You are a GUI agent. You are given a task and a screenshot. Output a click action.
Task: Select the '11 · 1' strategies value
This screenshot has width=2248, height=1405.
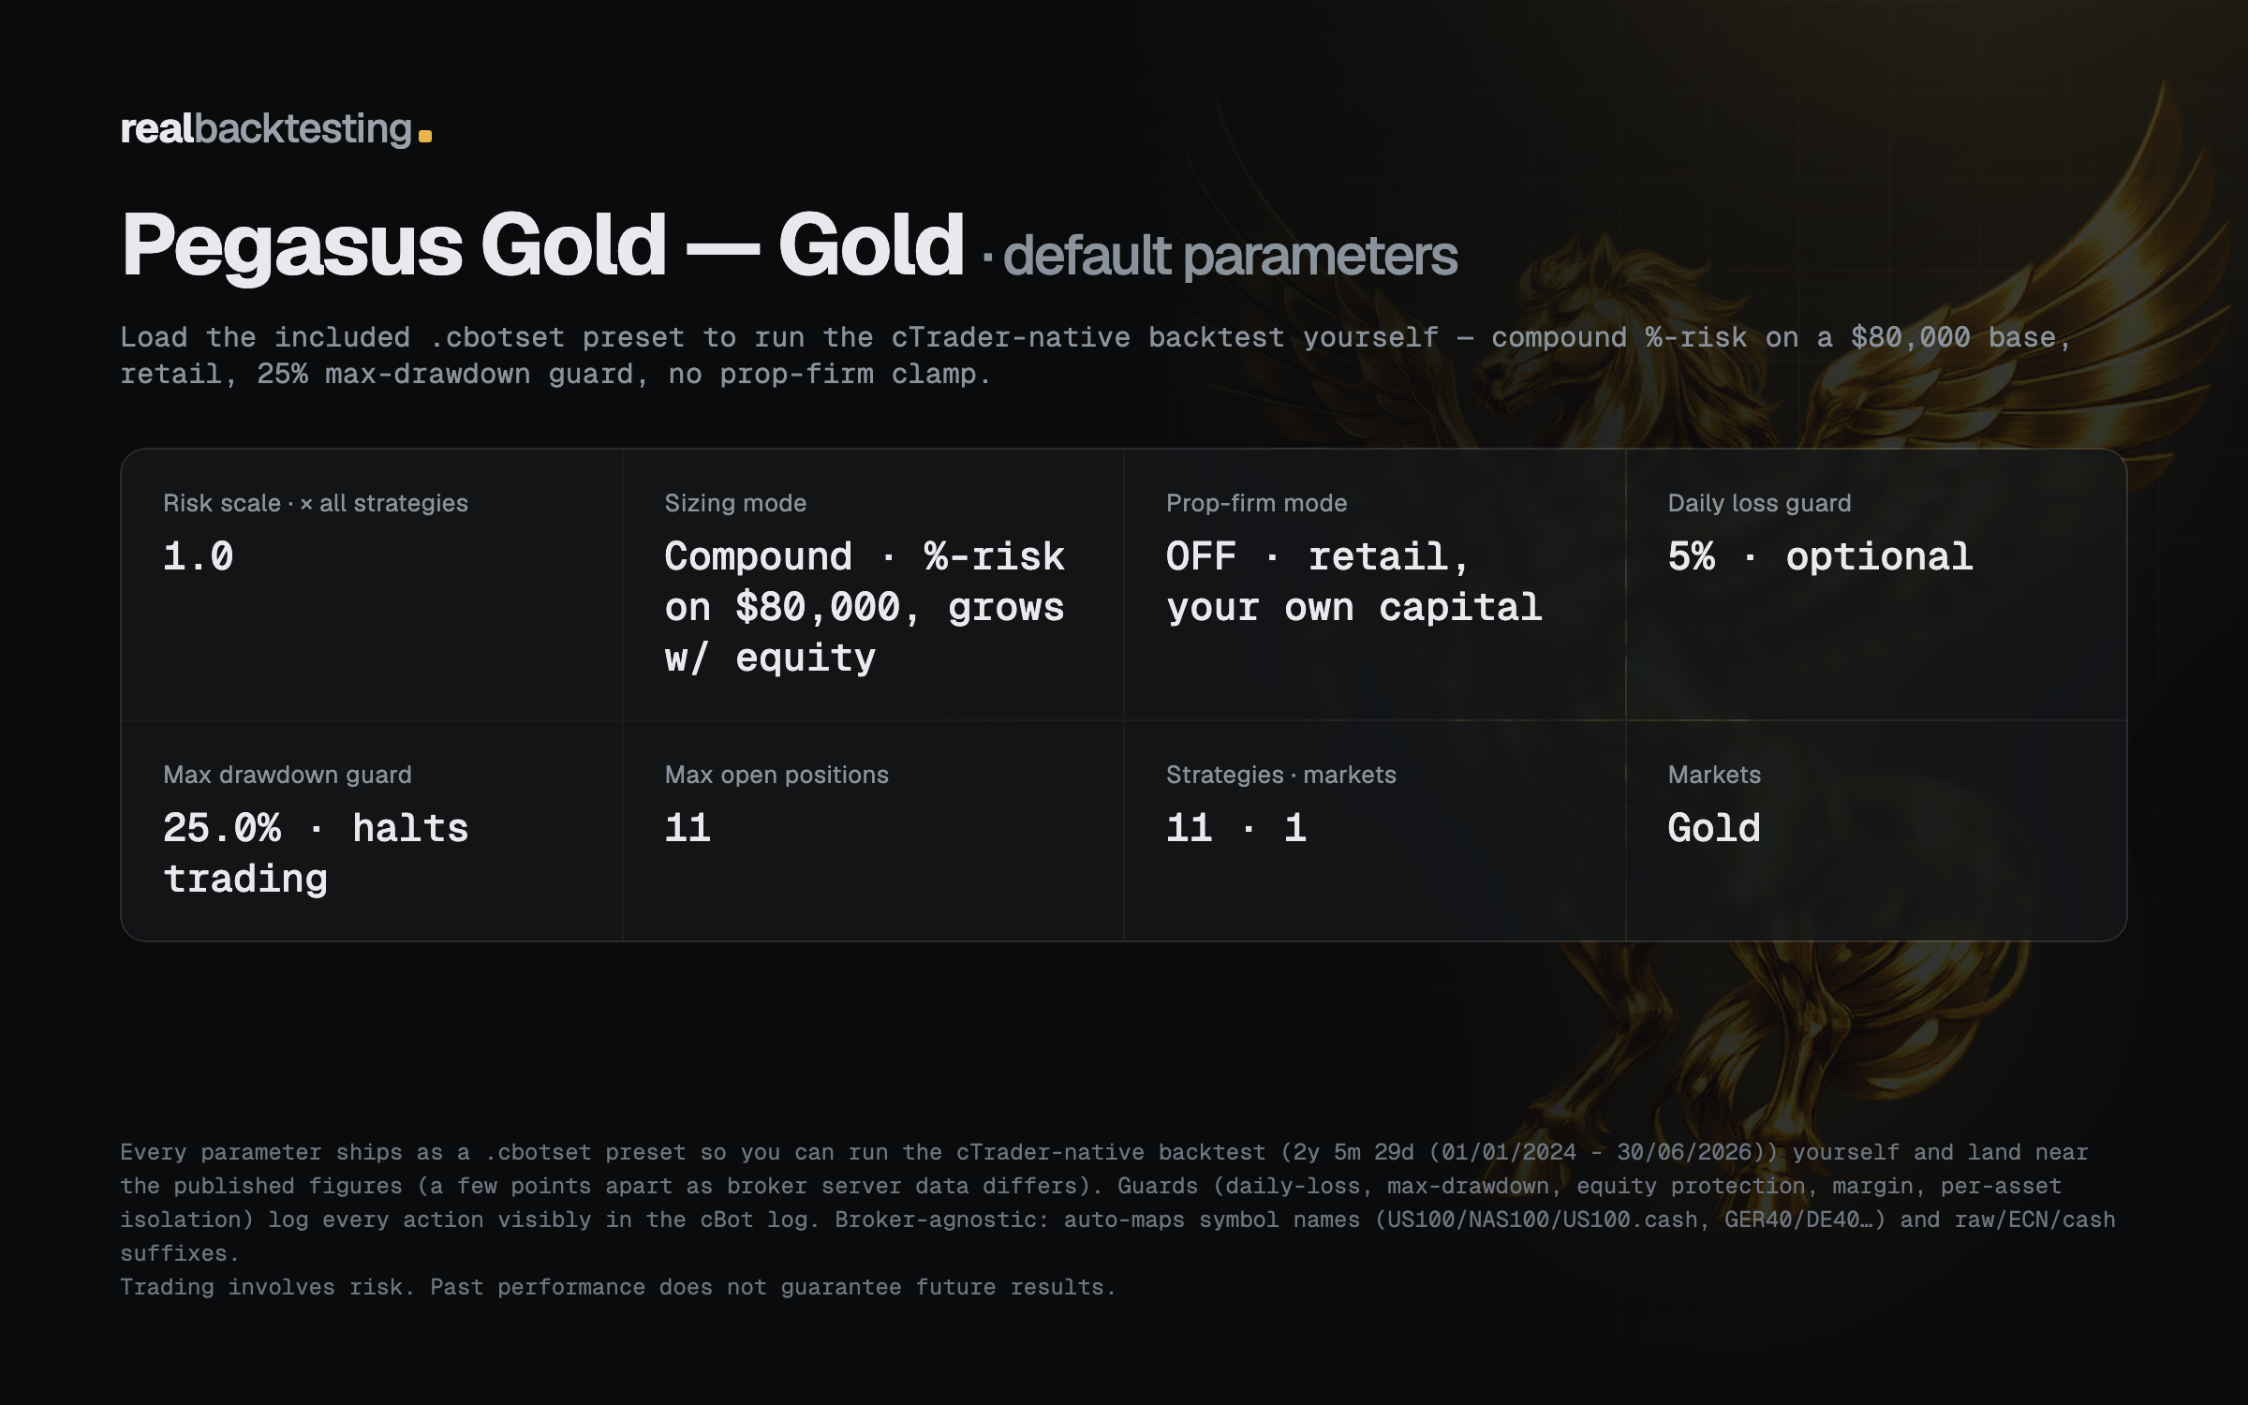pos(1236,828)
